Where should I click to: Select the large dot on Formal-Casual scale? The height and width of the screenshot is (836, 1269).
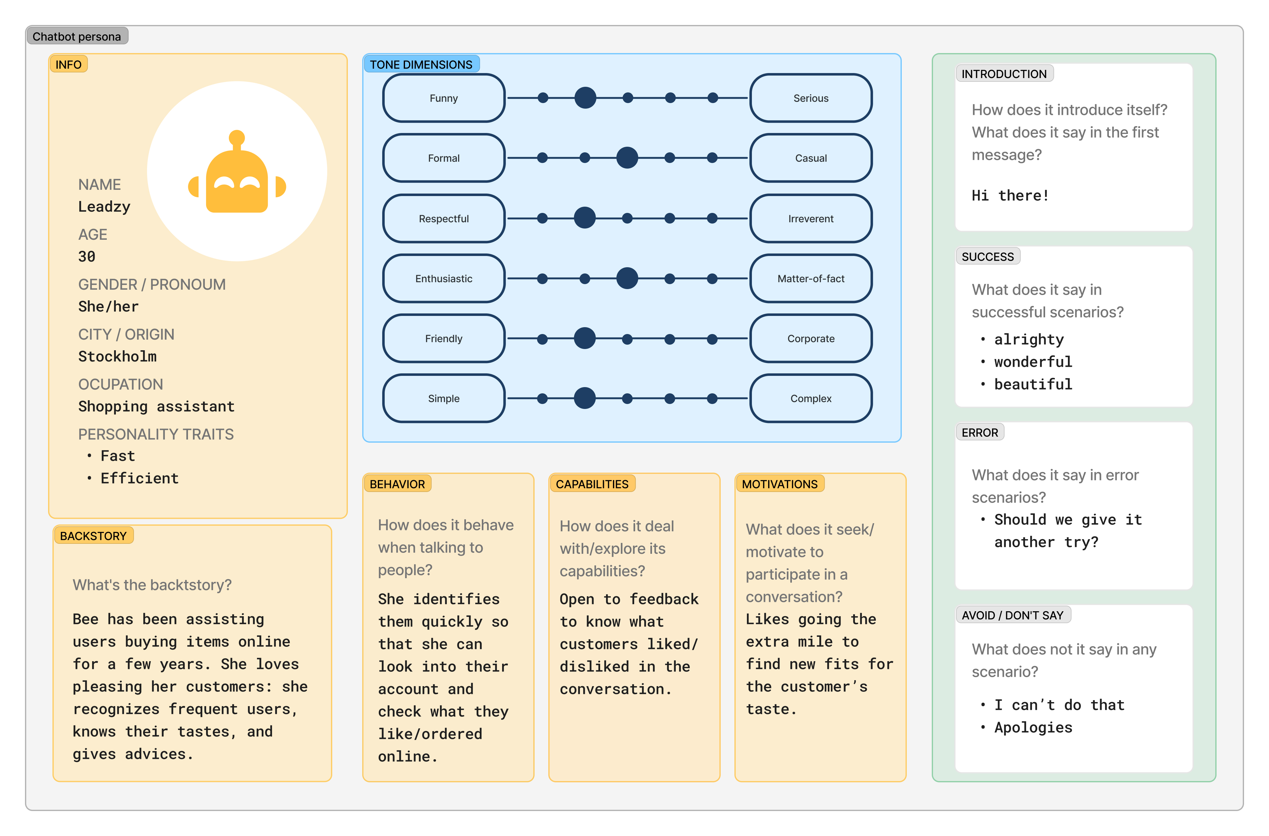tap(627, 158)
